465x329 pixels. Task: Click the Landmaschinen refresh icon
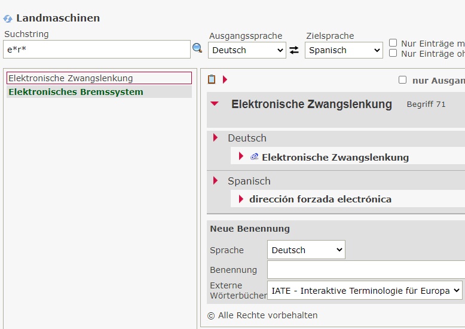click(8, 19)
